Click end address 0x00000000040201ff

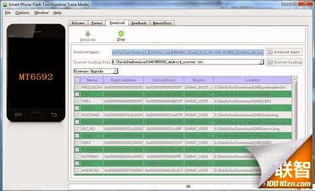(164, 142)
